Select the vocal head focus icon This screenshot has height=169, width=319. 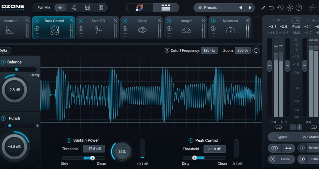[74, 8]
